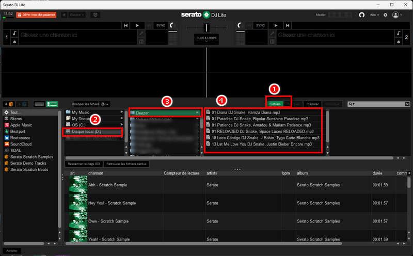
Task: Click the beat grid icon on deck 2
Action: pos(272,41)
